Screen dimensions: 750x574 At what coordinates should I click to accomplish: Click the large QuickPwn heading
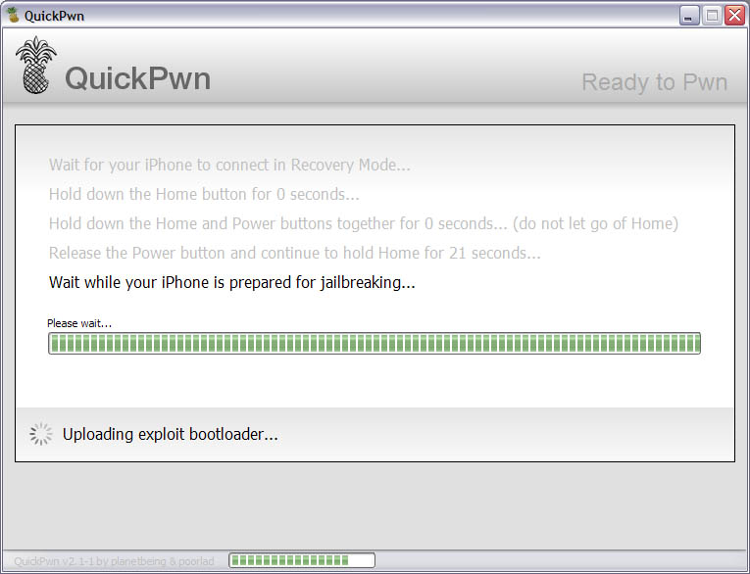click(138, 78)
